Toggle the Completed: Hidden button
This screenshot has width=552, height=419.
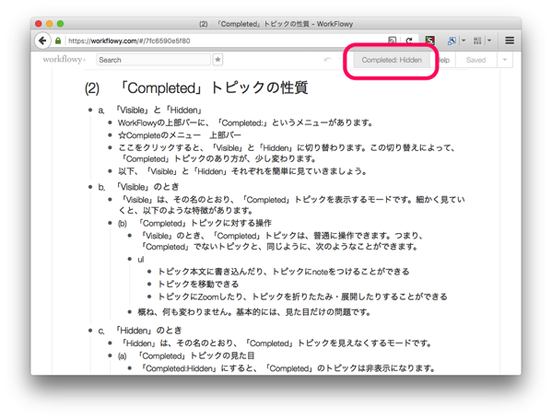[x=392, y=60]
